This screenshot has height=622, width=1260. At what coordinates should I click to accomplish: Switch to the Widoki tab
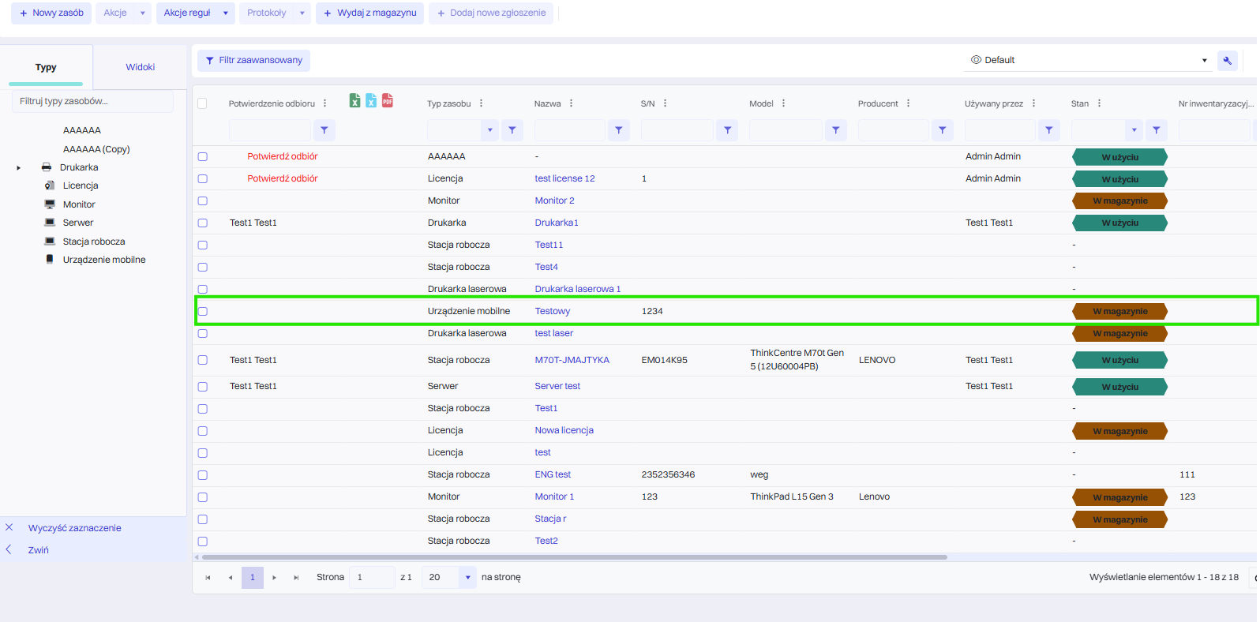tap(140, 67)
